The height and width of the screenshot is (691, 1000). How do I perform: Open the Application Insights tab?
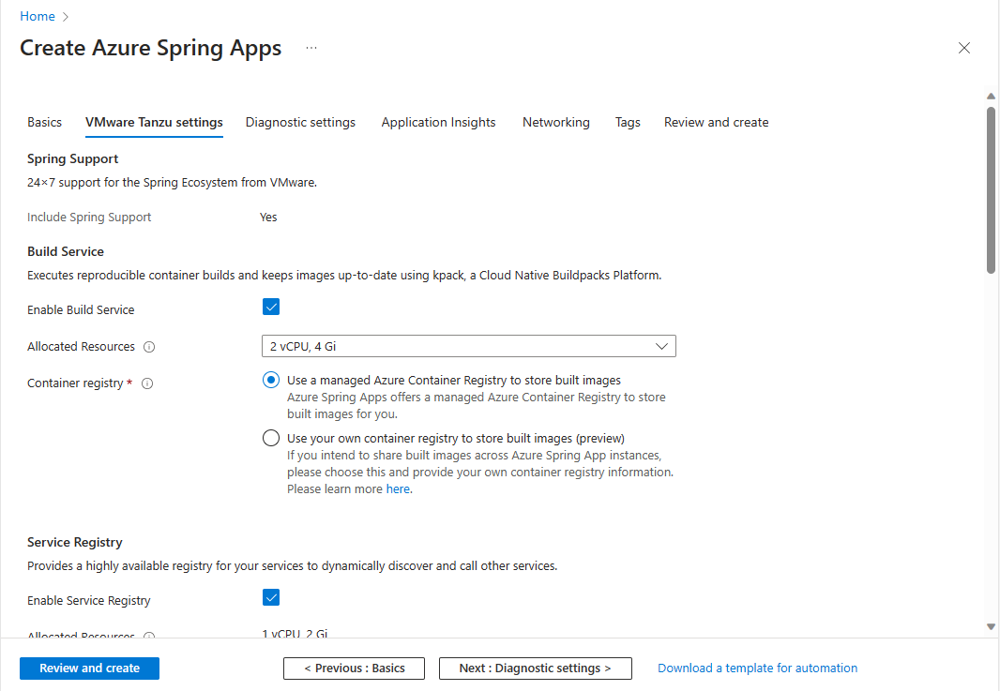coord(438,123)
